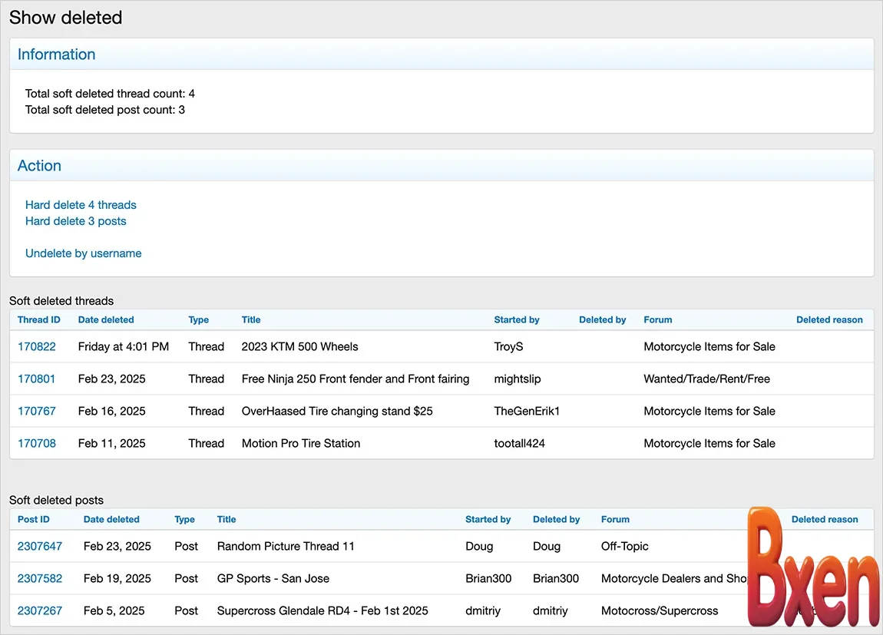
Task: Open thread ID 170767
Action: [x=37, y=411]
